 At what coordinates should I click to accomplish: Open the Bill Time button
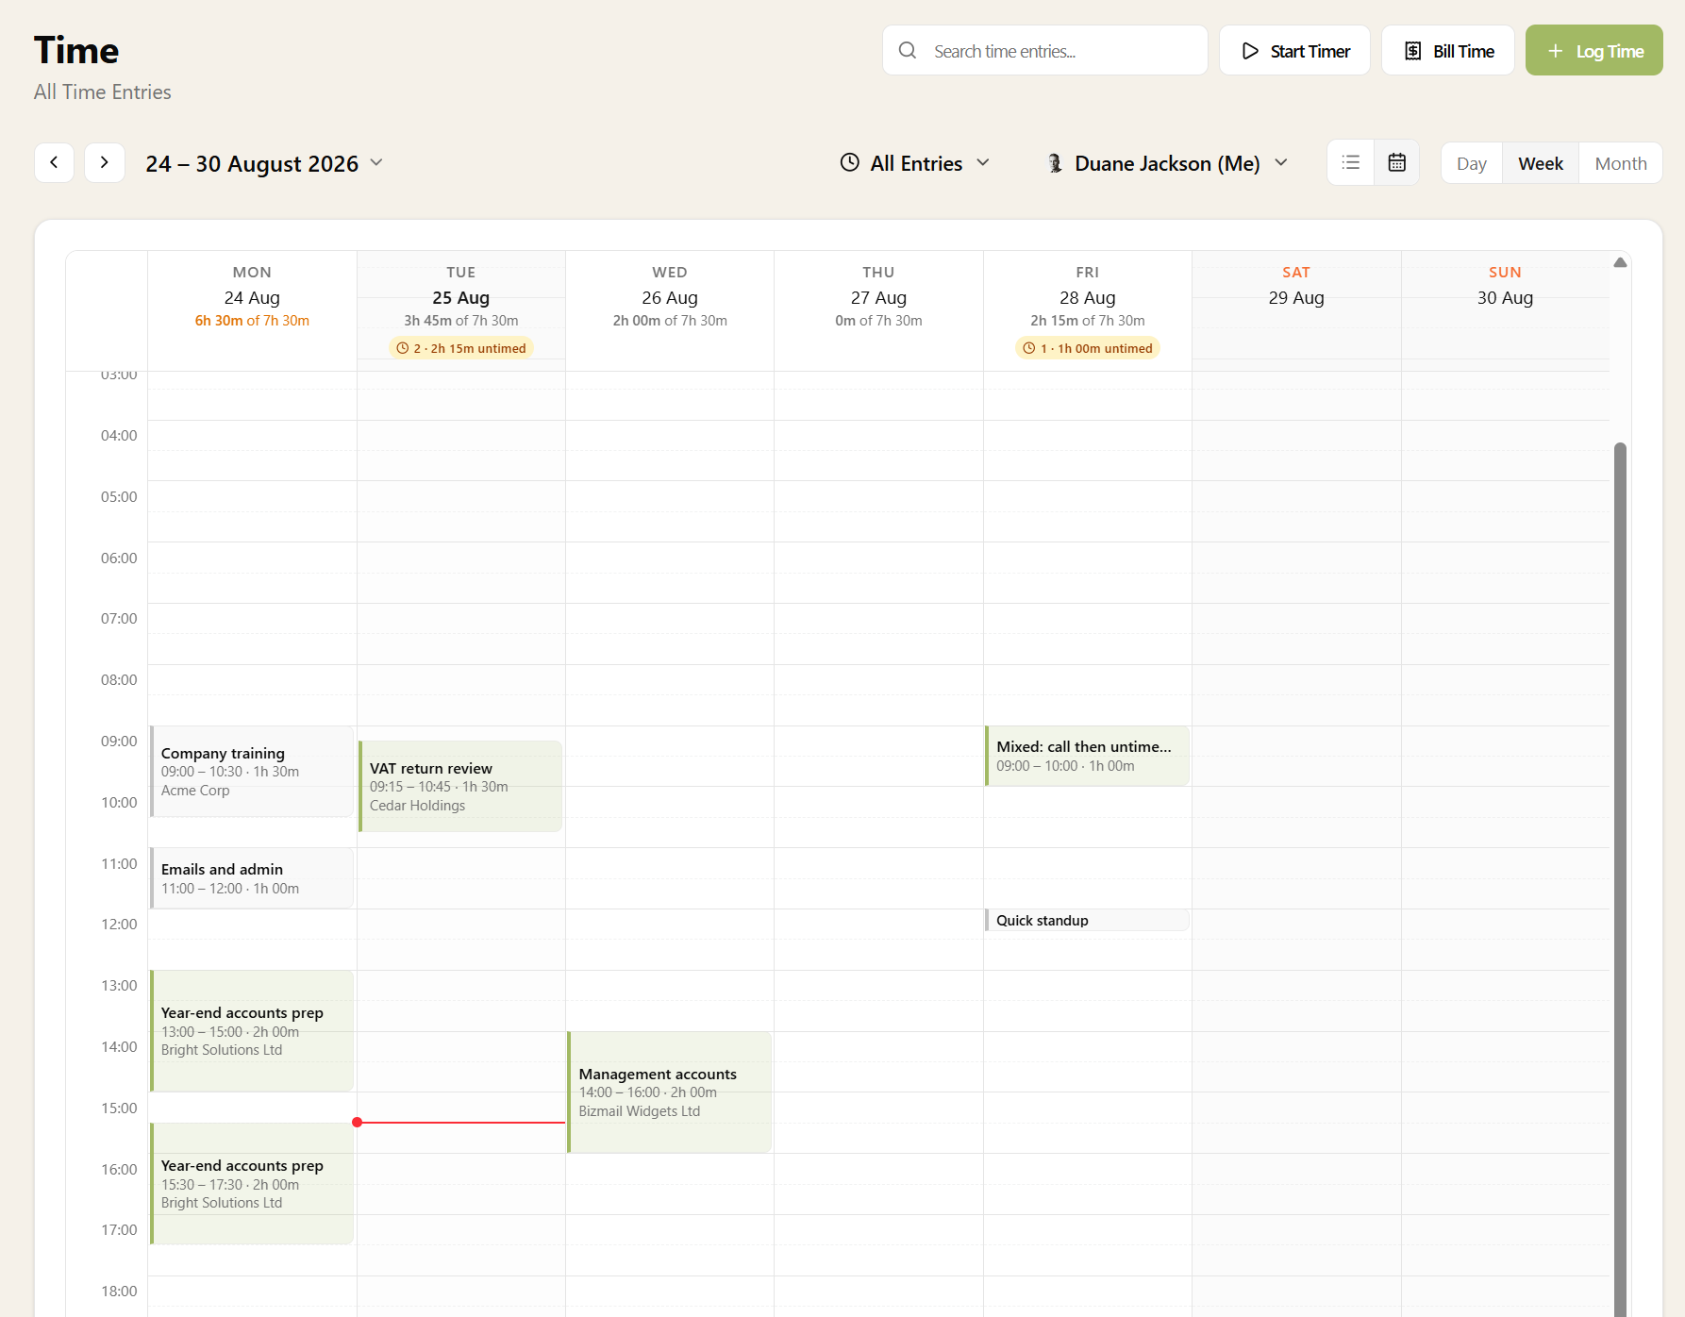point(1448,51)
